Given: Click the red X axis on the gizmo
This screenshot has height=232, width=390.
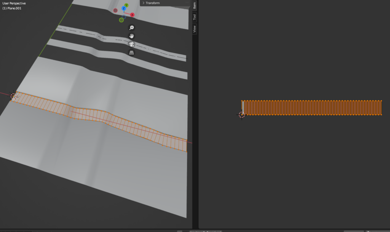Looking at the screenshot, I should pyautogui.click(x=132, y=15).
